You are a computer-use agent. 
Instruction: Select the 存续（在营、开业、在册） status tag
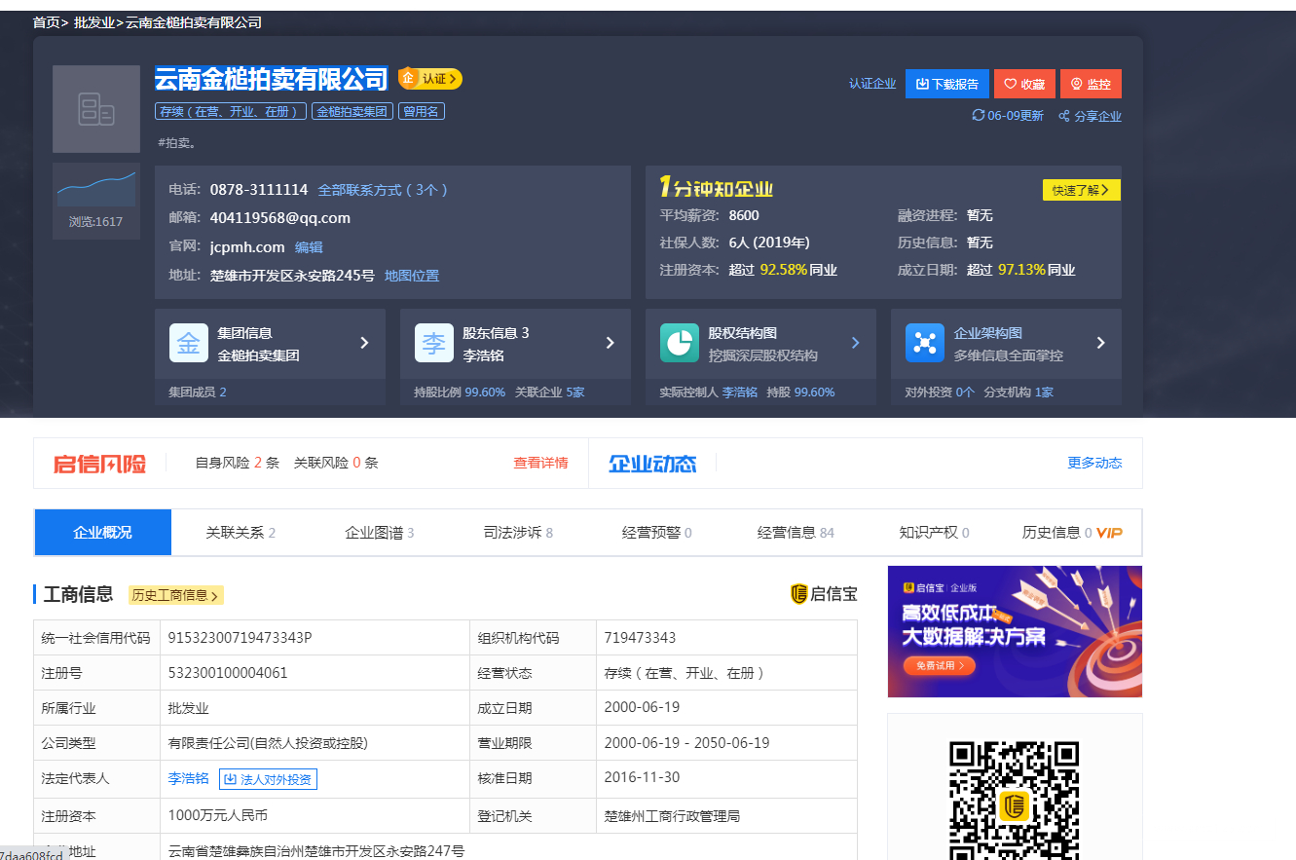point(231,111)
